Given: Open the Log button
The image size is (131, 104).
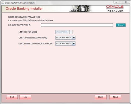Looking at the screenshot, I should (25, 97).
